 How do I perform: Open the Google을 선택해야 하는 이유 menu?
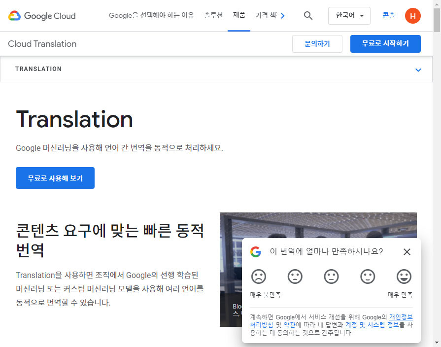coord(151,15)
